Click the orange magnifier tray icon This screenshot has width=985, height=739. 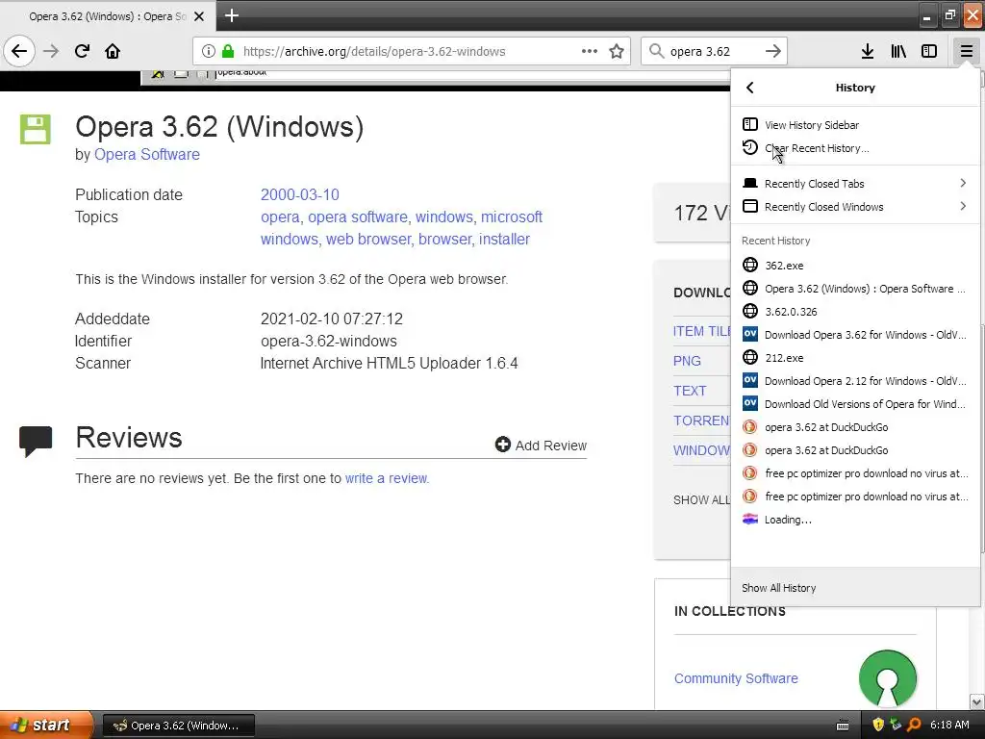[914, 725]
